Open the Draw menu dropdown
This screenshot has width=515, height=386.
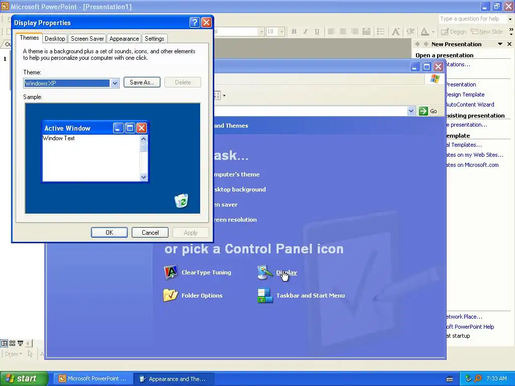(x=14, y=354)
